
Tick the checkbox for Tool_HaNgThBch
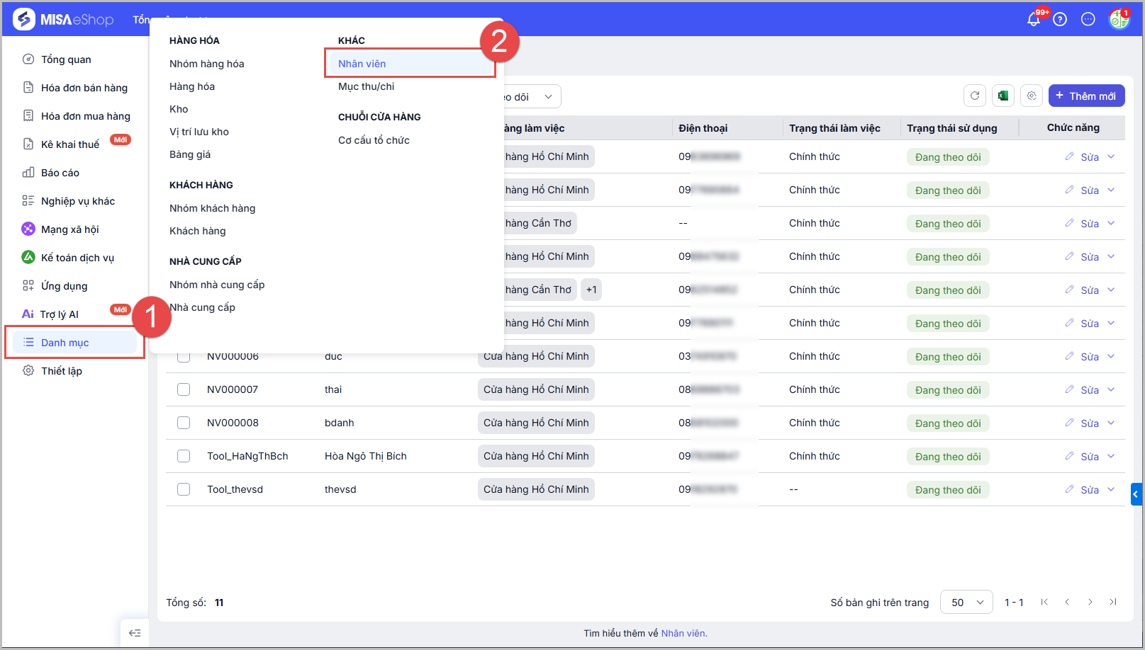[x=184, y=456]
